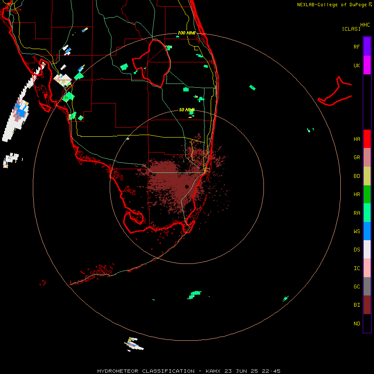This screenshot has height=374, width=374.
Task: Click the Lake Okeechobee outline
Action: coord(152,64)
